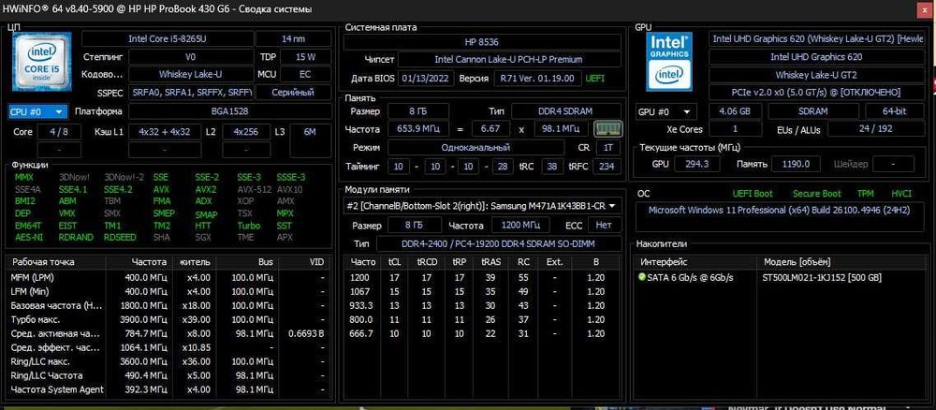936x410 pixels.
Task: Click the Whiskey Lake-U codename field in CPU panel
Action: [x=190, y=75]
